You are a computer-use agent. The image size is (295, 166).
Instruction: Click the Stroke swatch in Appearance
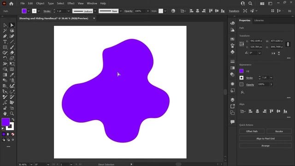(x=242, y=77)
